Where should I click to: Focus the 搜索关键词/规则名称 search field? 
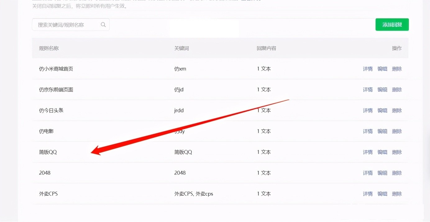pyautogui.click(x=71, y=25)
